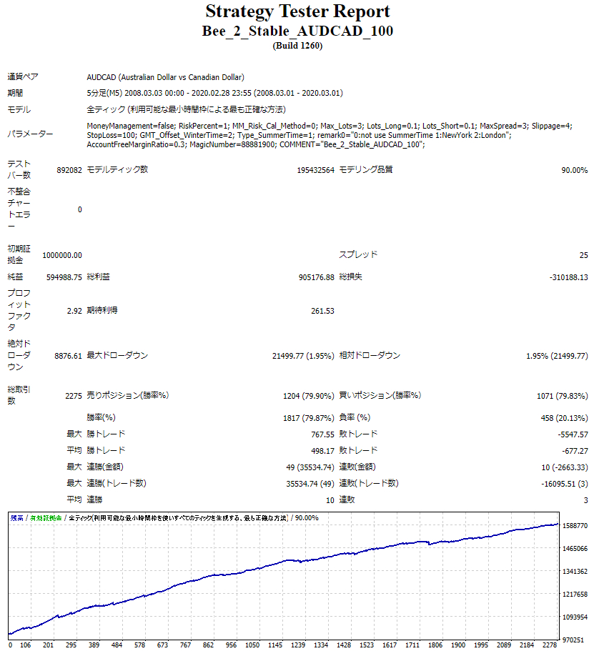The width and height of the screenshot is (594, 651).
Task: Click the profit factor value 2.92
Action: click(74, 311)
